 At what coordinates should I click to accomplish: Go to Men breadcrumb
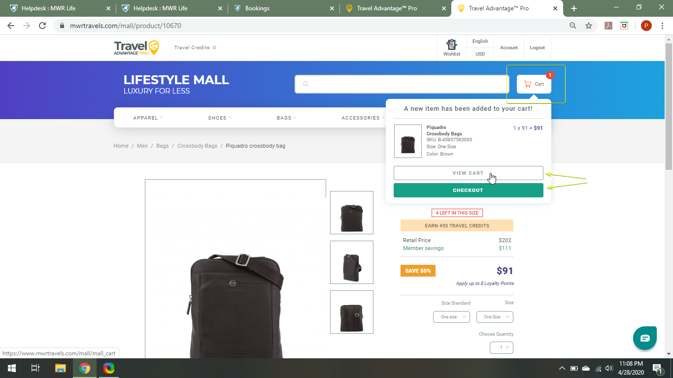pyautogui.click(x=142, y=146)
